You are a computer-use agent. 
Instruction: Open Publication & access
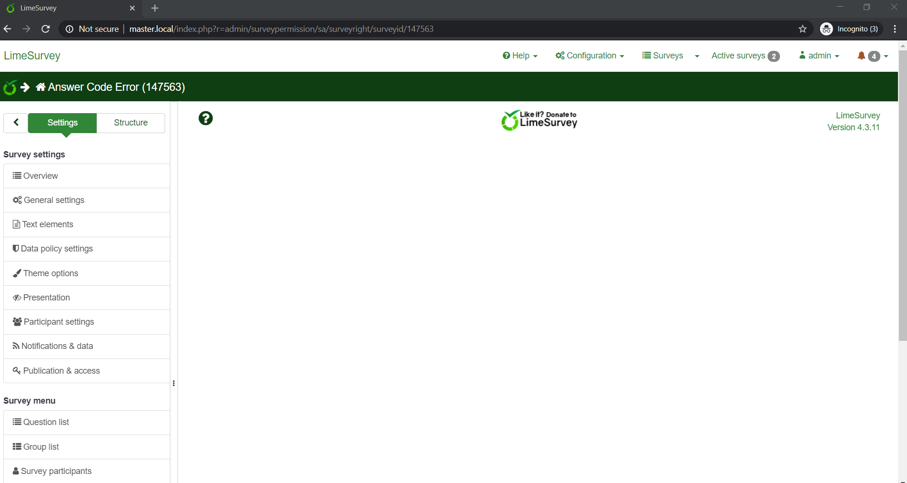(x=87, y=371)
